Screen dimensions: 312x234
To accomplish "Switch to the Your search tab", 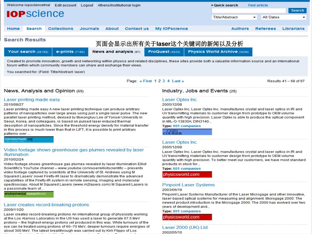I will [x=28, y=52].
